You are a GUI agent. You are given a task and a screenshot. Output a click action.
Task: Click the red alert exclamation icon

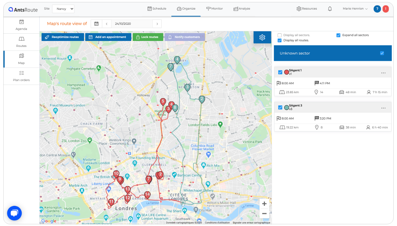click(386, 9)
